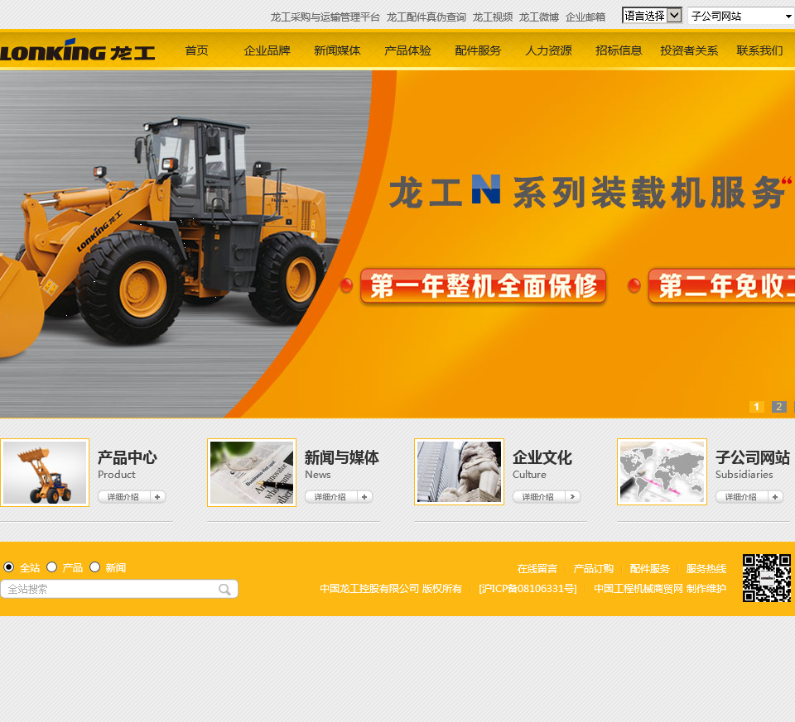Click the 中国龙工控股有限公司 版权所有 text
795x722 pixels.
tap(391, 589)
